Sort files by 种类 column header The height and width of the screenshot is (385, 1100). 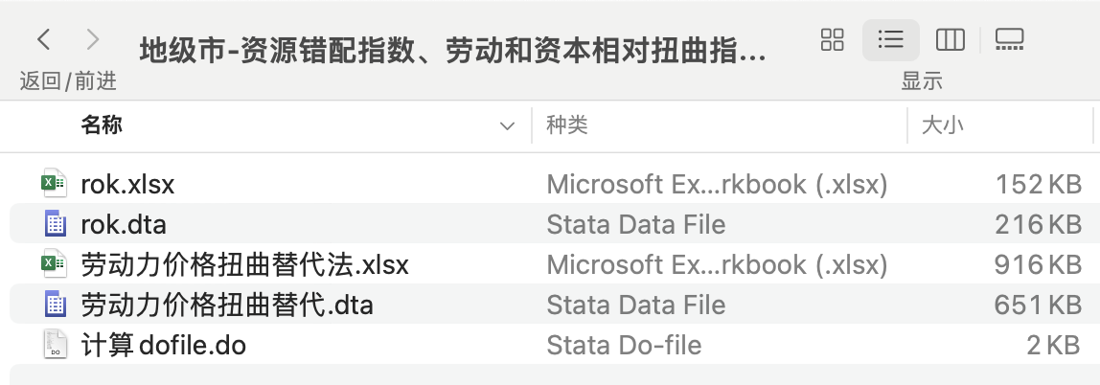566,125
